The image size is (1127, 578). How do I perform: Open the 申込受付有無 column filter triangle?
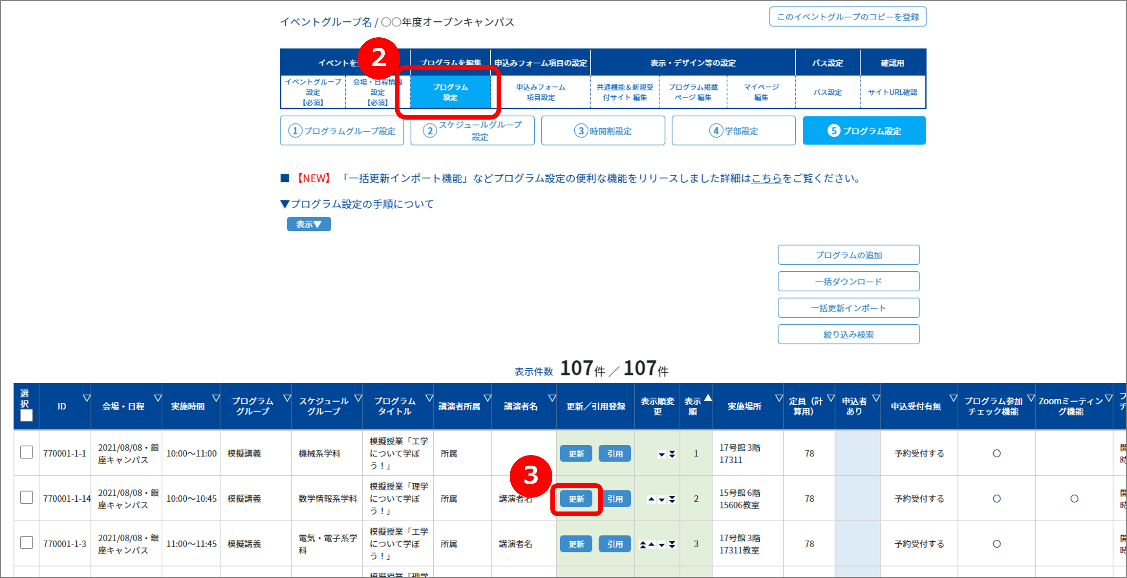[x=953, y=398]
